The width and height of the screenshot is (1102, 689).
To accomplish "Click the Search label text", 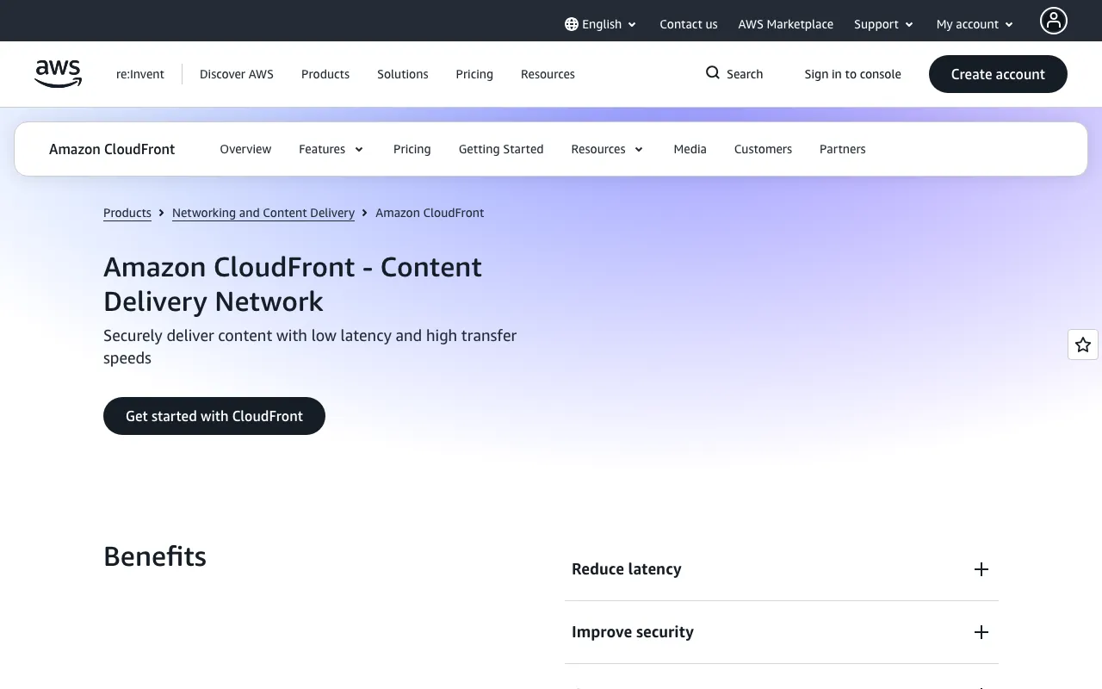I will (x=745, y=74).
